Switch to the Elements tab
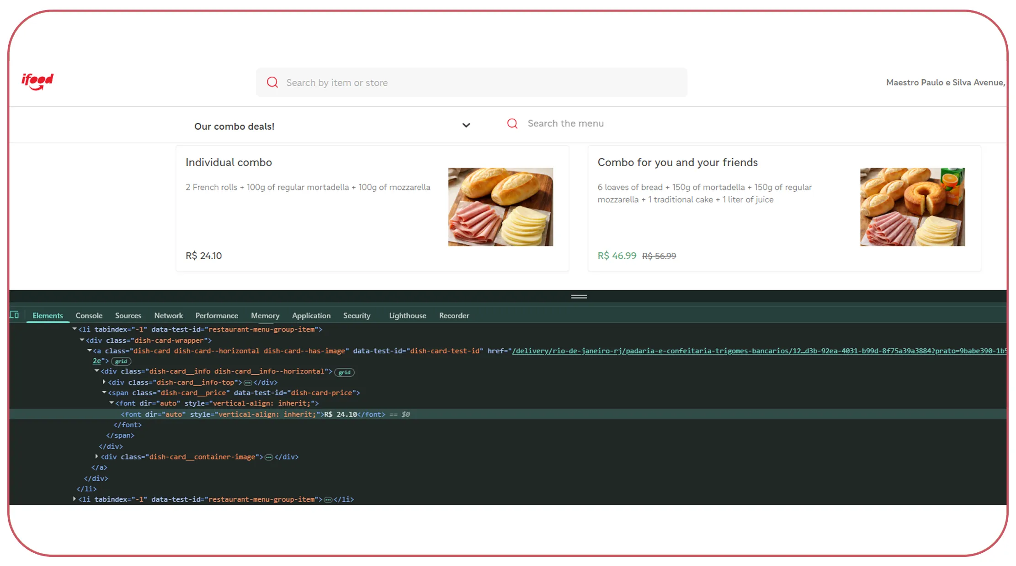The height and width of the screenshot is (566, 1016). click(x=48, y=315)
